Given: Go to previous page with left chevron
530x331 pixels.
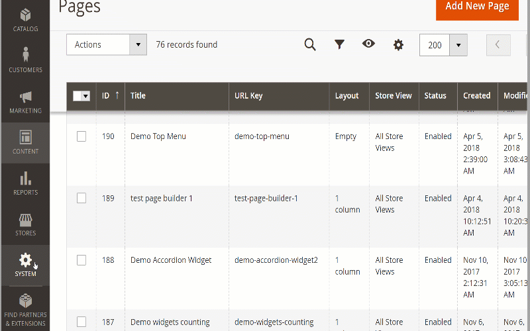Looking at the screenshot, I should tap(498, 45).
